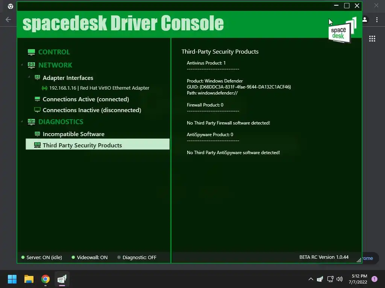Open the volume control tray icon
385x288 pixels.
(x=340, y=279)
